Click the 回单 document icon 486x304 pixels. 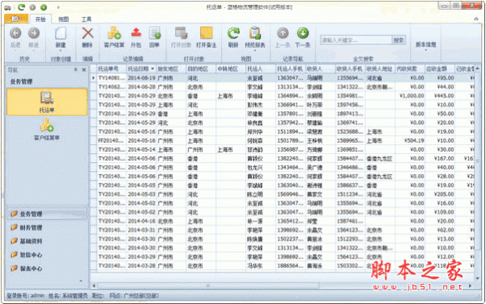[x=155, y=33]
